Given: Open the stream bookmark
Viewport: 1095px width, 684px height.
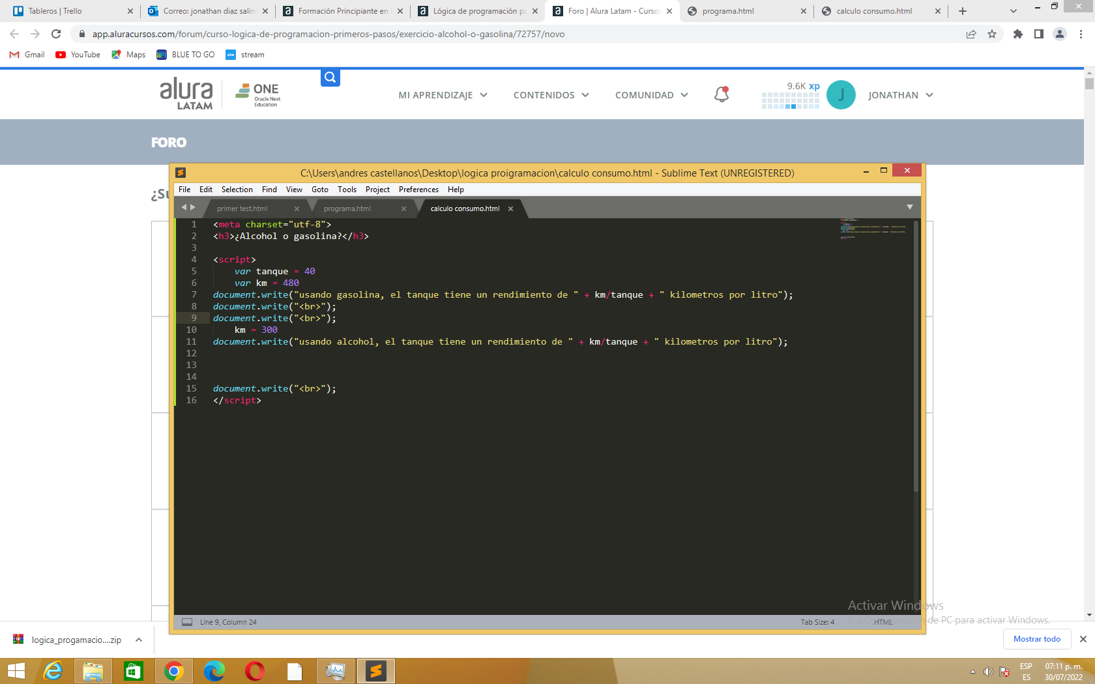Looking at the screenshot, I should pyautogui.click(x=245, y=55).
